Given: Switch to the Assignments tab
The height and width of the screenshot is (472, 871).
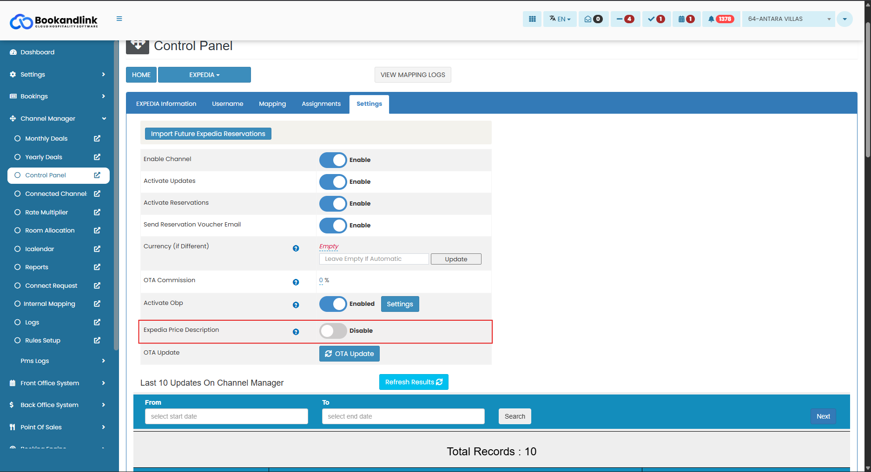Looking at the screenshot, I should point(321,104).
